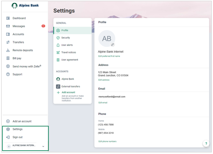Expand the user account chevron dropdown
The width and height of the screenshot is (213, 154).
pos(43,146)
